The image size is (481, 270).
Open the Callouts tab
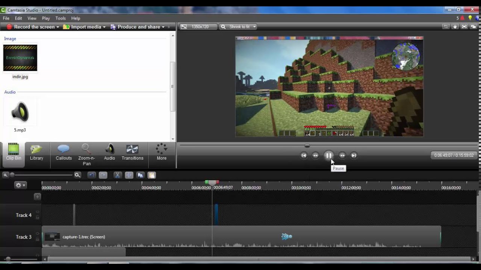click(64, 152)
